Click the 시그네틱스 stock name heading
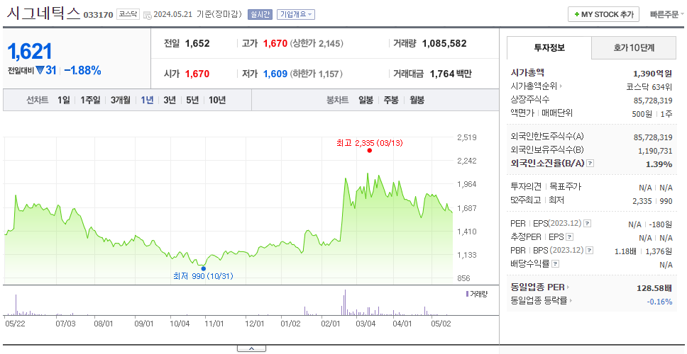This screenshot has width=687, height=354. (x=43, y=13)
